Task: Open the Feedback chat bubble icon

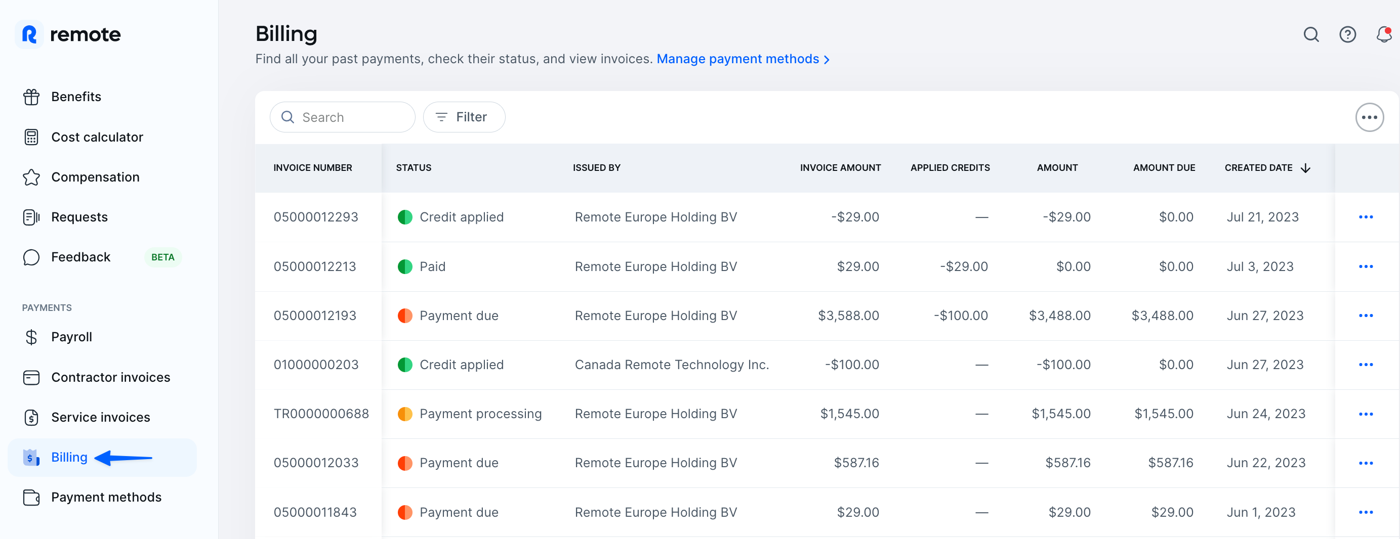Action: pyautogui.click(x=31, y=257)
